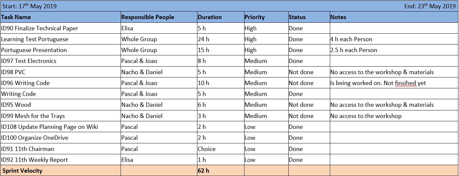459x176 pixels.
Task: Click the Responsible People column header
Action: point(148,17)
